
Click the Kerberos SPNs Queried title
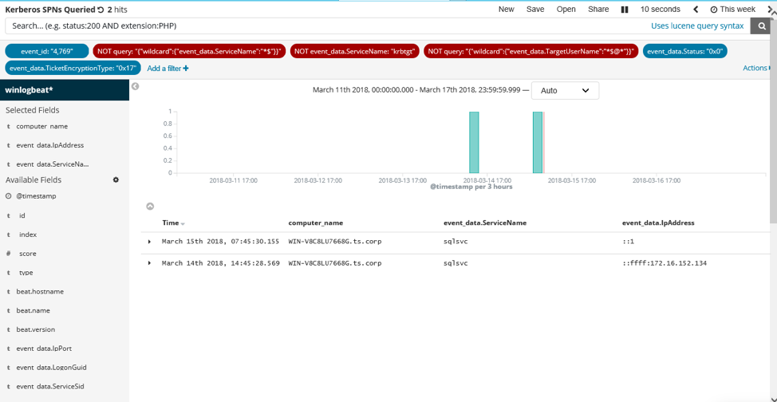(x=50, y=10)
